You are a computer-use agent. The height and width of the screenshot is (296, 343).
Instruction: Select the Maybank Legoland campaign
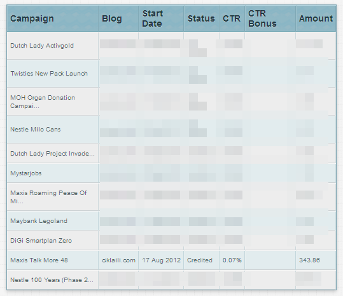tap(39, 221)
